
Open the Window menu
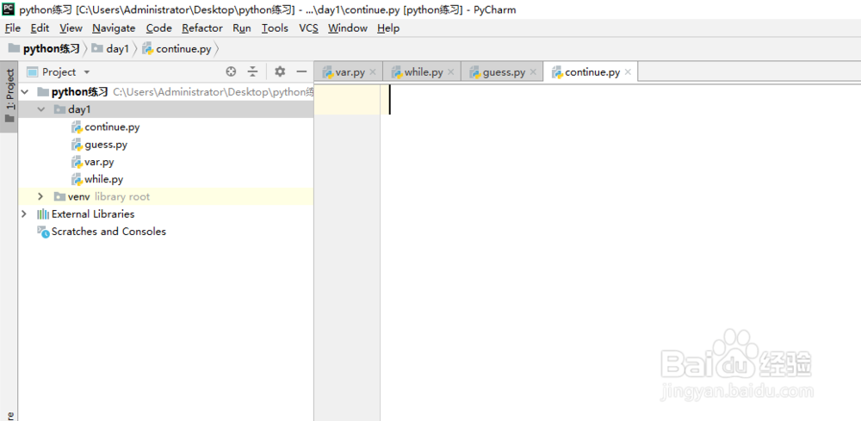pos(348,28)
